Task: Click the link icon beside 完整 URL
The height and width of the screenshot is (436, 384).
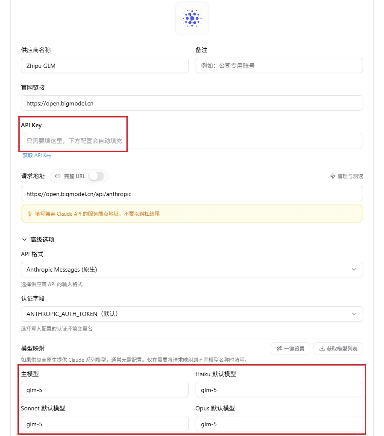Action: click(x=58, y=176)
